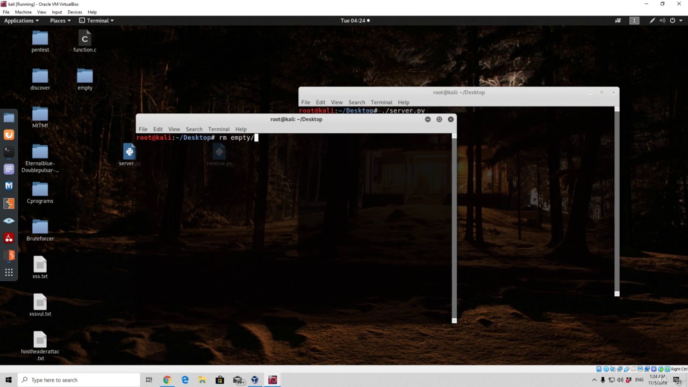Select the empty folder on the desktop
Screen dimensions: 688x387
85,80
